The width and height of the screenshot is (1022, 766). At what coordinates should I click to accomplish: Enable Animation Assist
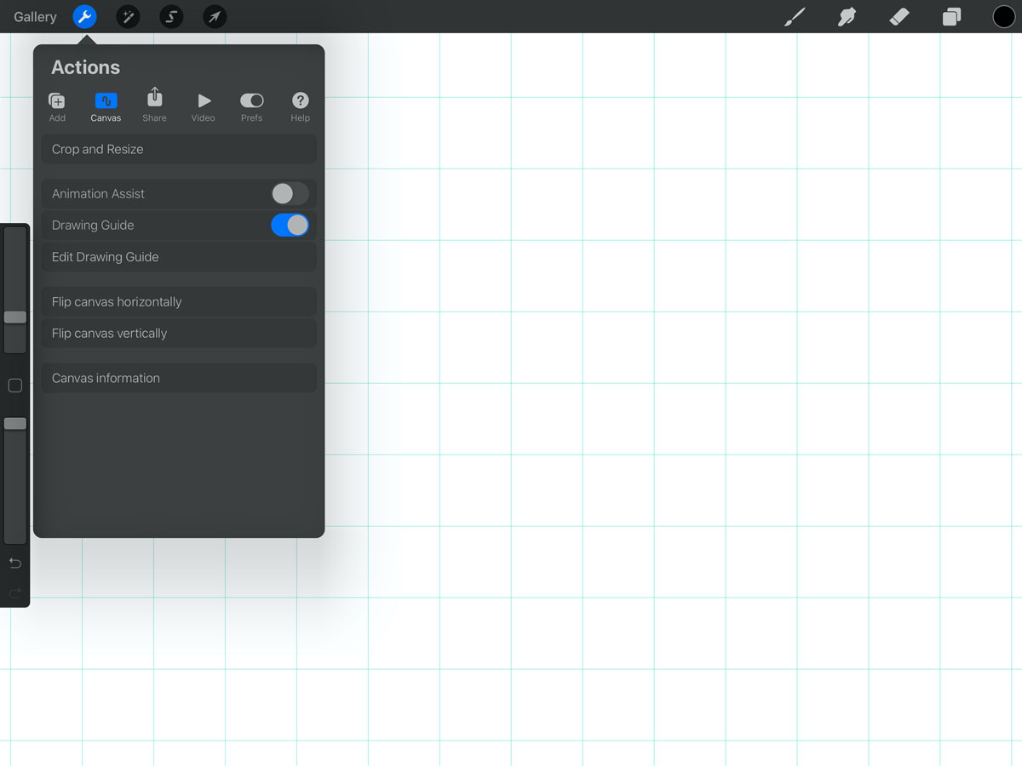[290, 193]
